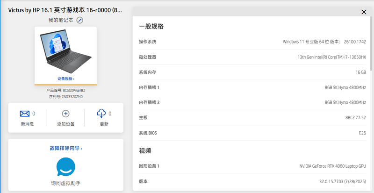Click the product number 8C5U0PA#AB2 text

tap(65, 91)
